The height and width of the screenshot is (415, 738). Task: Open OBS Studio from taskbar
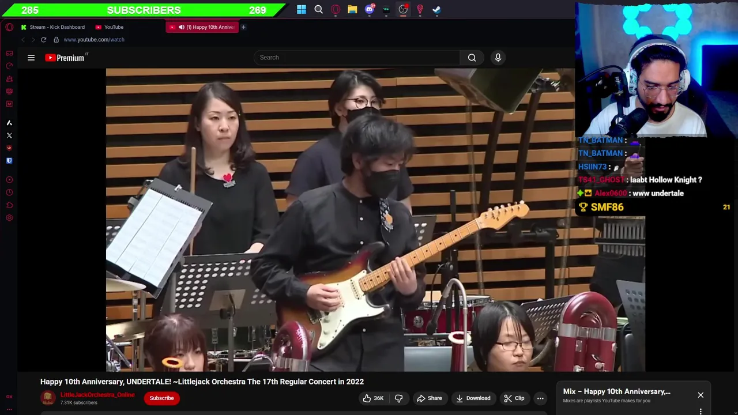(x=403, y=9)
